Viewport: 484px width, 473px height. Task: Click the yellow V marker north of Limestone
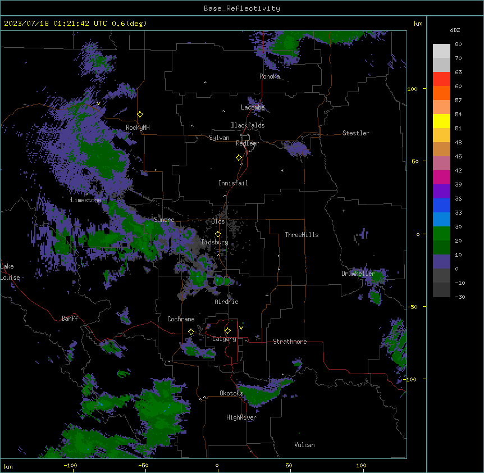[x=98, y=103]
